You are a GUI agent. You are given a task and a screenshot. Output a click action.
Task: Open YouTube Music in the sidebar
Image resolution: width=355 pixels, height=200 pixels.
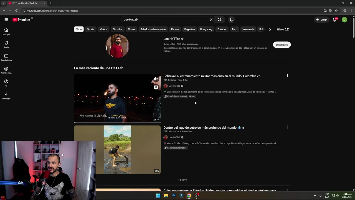pos(6,70)
